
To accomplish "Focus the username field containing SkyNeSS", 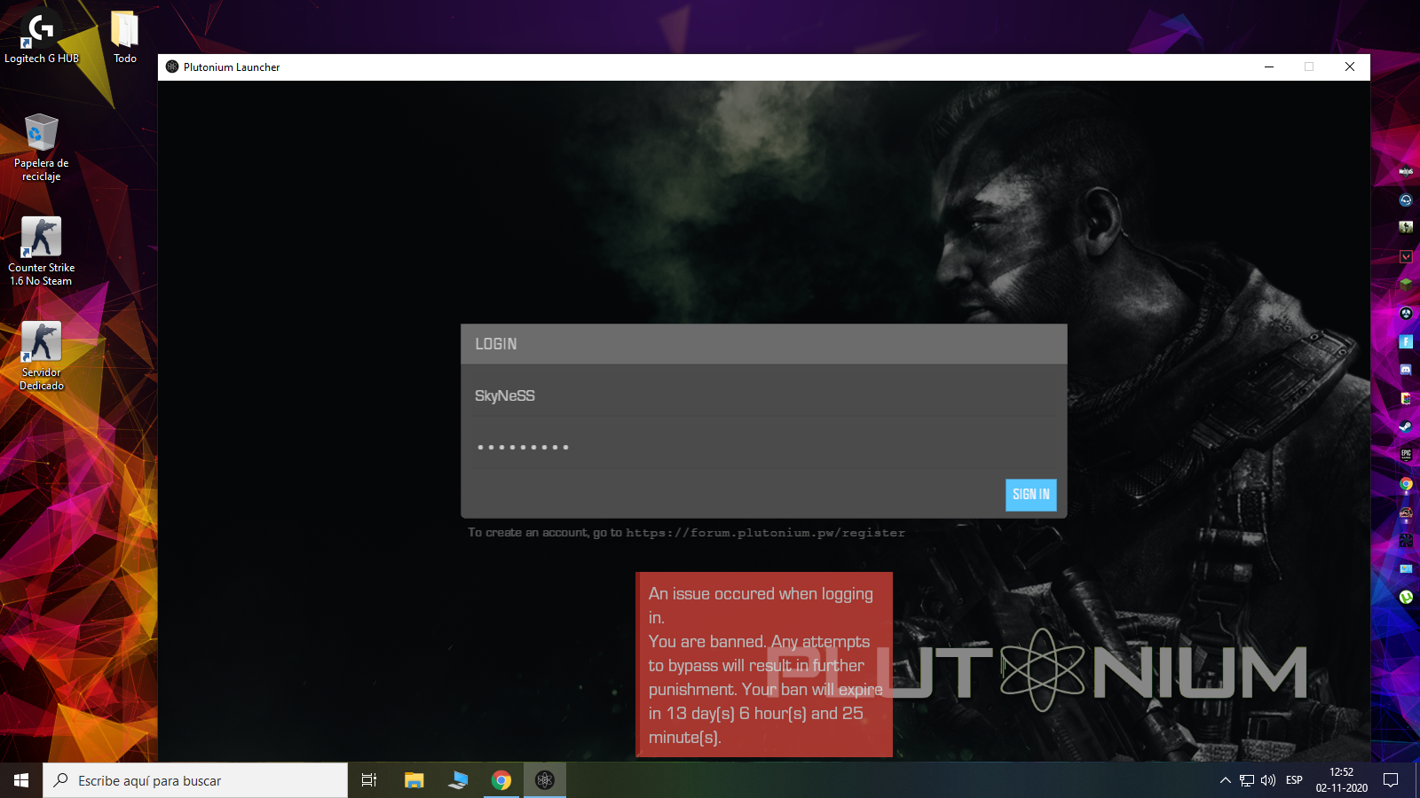I will tap(763, 395).
